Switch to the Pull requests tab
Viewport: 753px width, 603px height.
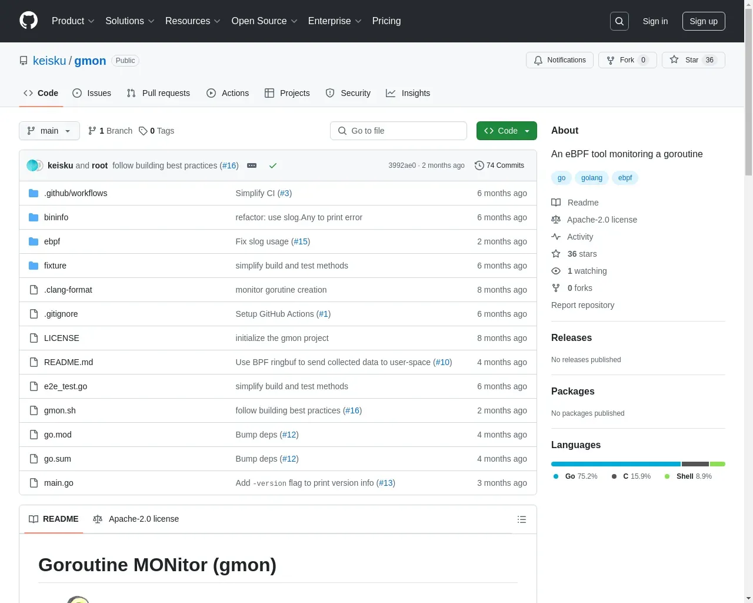coord(158,93)
